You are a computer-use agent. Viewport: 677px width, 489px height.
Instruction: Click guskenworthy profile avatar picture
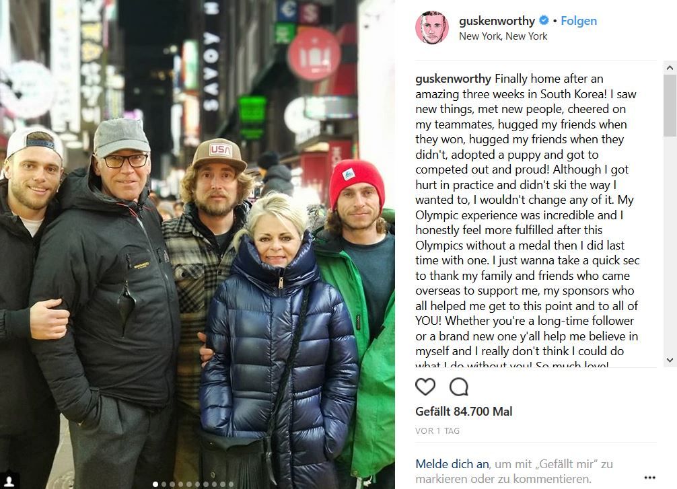click(432, 28)
